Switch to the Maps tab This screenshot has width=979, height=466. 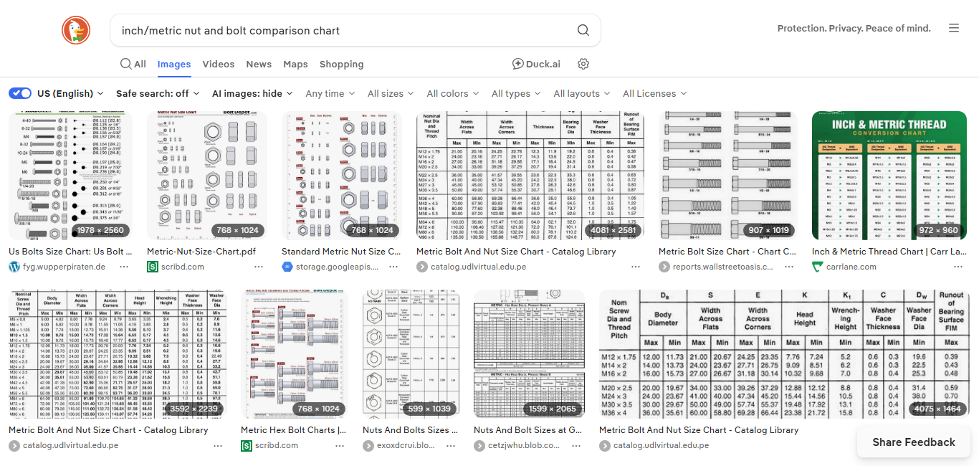295,64
